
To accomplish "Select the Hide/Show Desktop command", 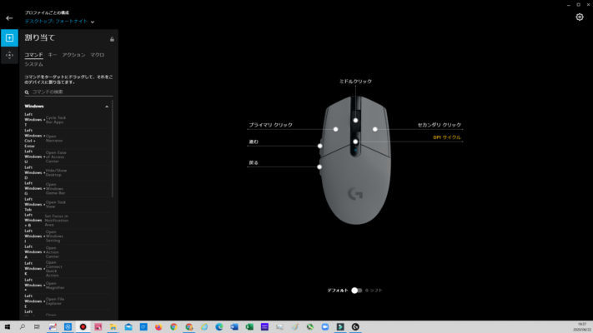I will [67, 172].
